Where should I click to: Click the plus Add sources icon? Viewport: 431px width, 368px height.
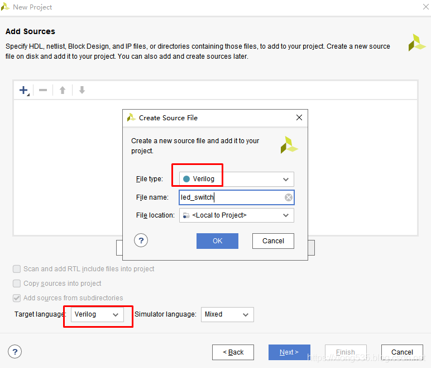pyautogui.click(x=24, y=90)
